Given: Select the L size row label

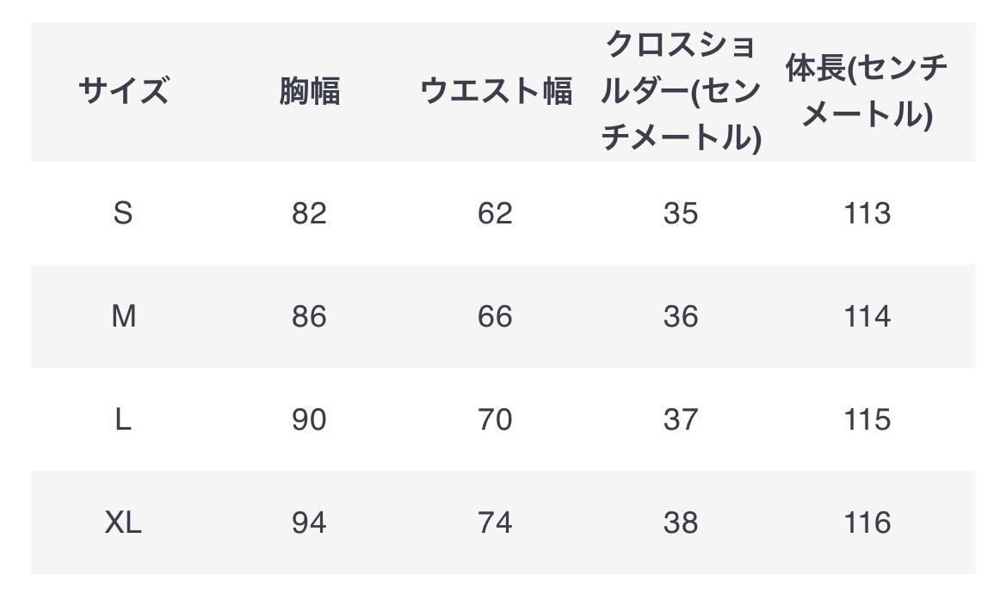Looking at the screenshot, I should [123, 419].
